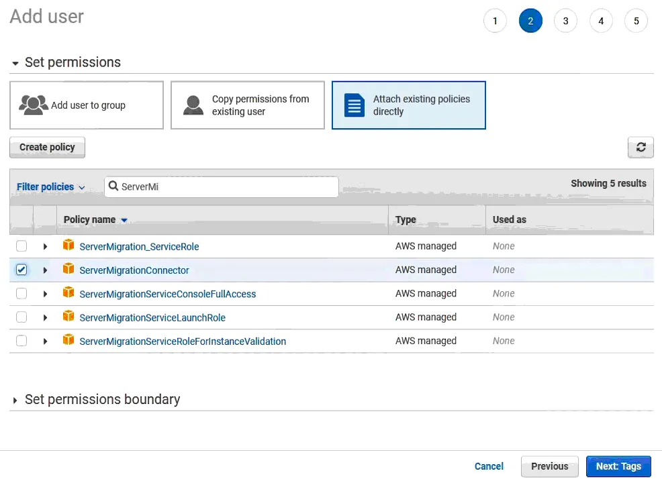The image size is (662, 479).
Task: Expand details for ServerMigrationServiceRoleForInstanceValidation row
Action: [45, 341]
